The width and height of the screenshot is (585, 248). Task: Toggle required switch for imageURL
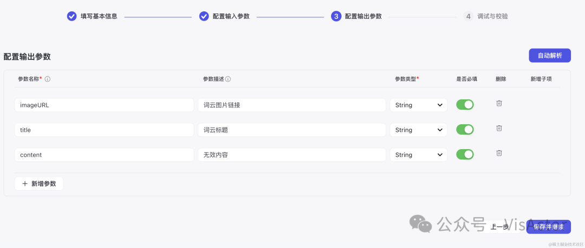(465, 105)
